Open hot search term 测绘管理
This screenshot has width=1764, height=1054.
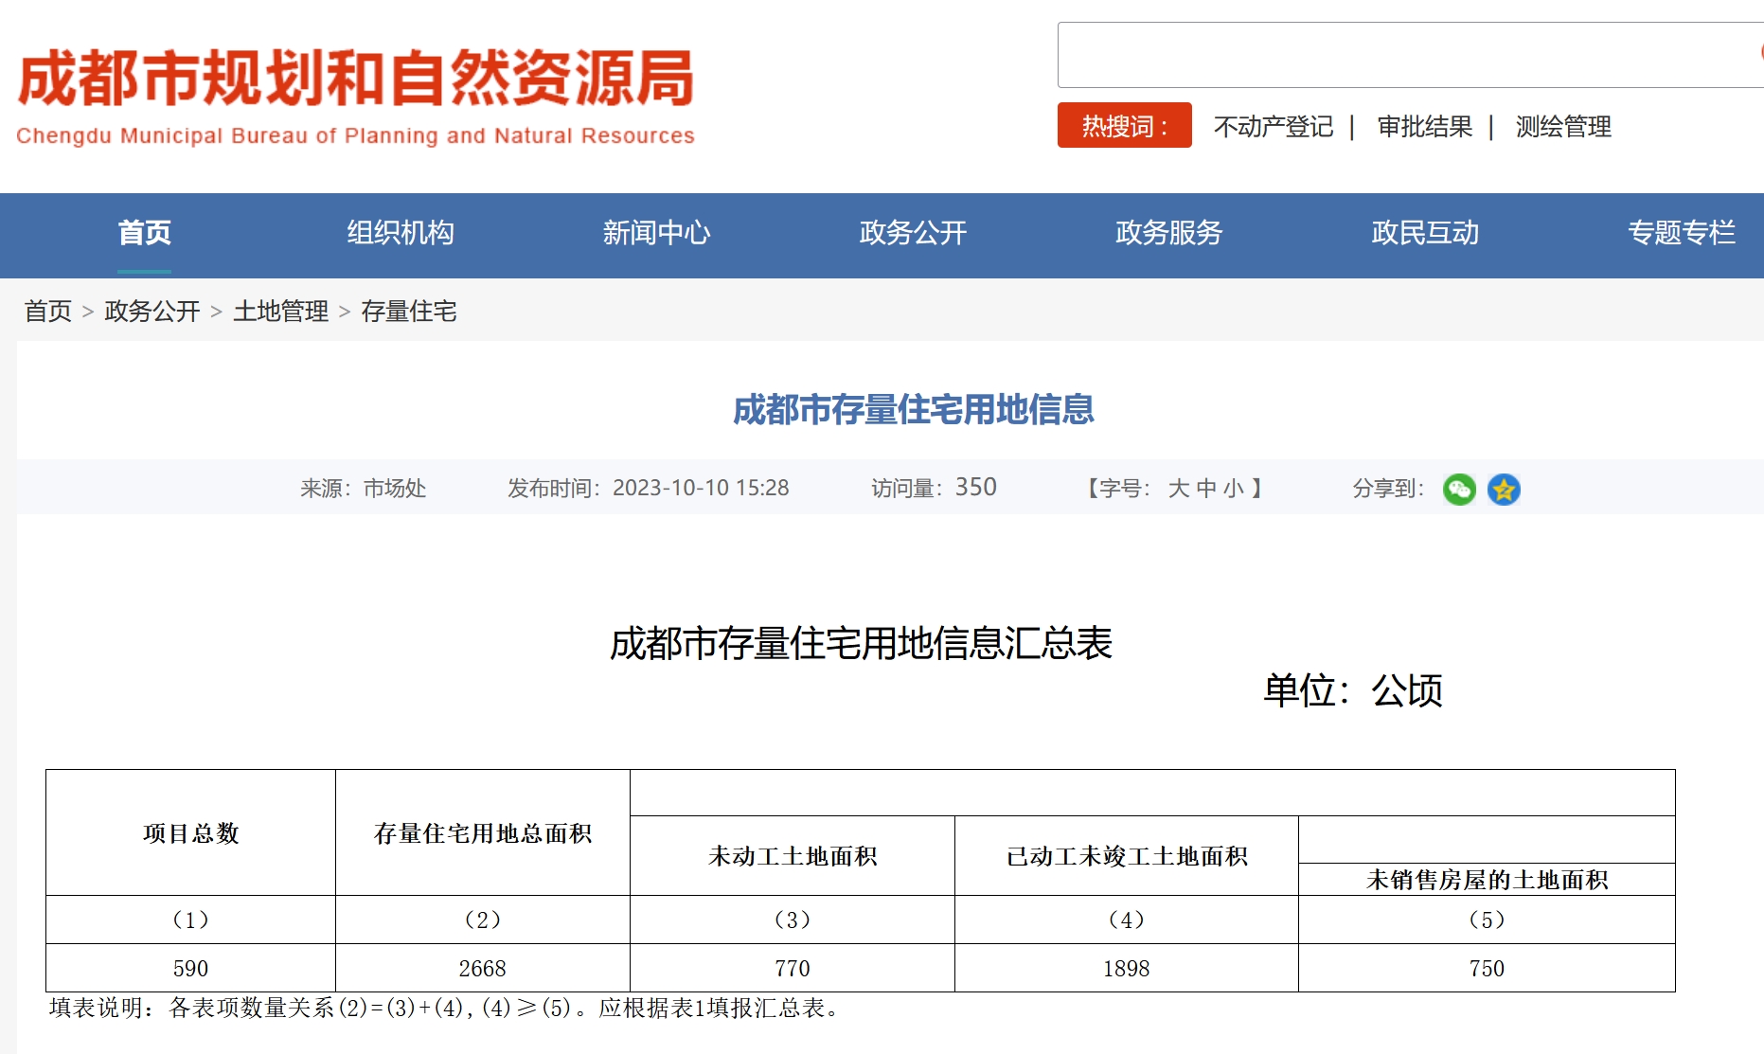coord(1562,127)
